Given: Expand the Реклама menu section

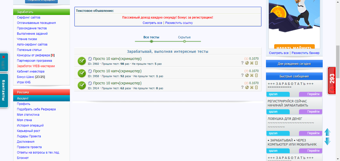Looking at the screenshot, I should 42,92.
